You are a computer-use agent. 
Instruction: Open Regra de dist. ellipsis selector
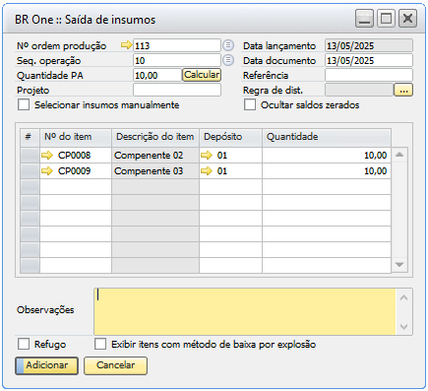403,90
